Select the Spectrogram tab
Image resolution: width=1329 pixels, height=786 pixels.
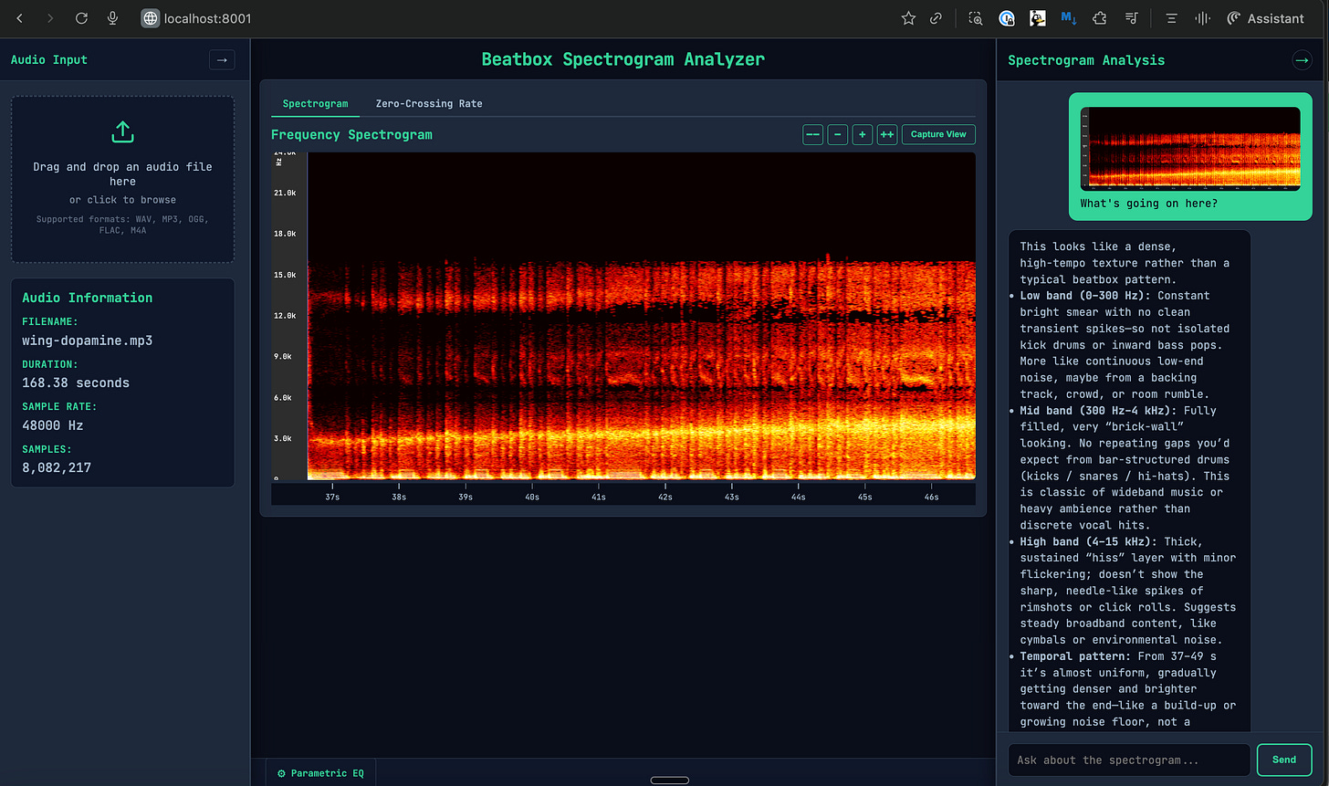coord(315,104)
